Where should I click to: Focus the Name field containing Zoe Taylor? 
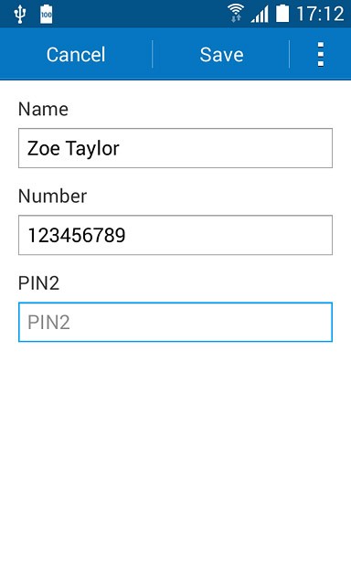[x=175, y=148]
